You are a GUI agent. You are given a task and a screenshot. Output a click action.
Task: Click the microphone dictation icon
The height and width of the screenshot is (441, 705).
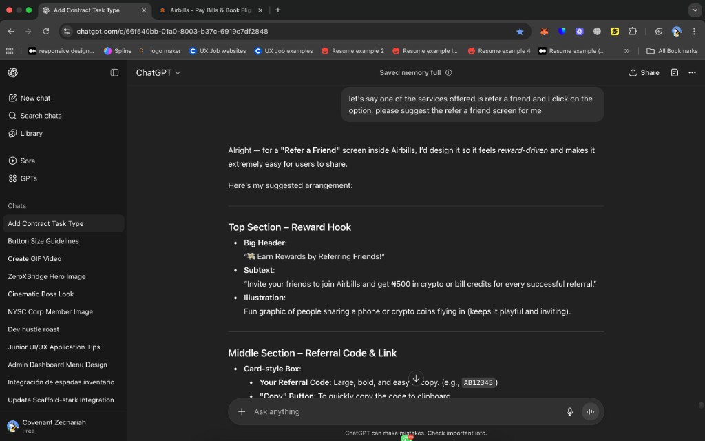click(569, 411)
